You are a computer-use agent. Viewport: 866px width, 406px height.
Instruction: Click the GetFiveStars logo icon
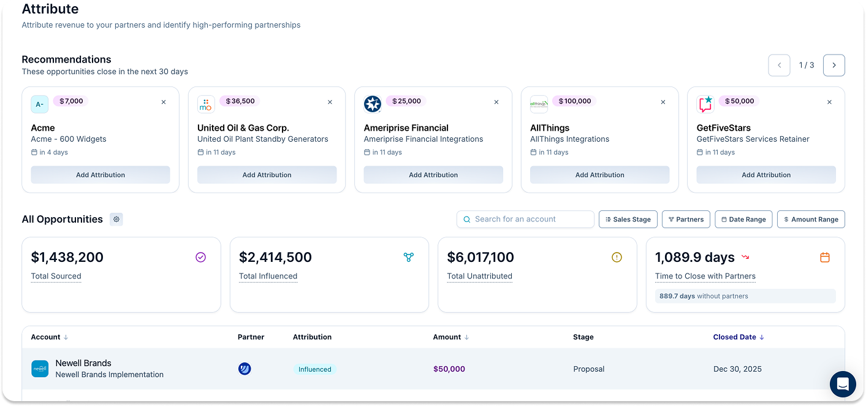705,104
